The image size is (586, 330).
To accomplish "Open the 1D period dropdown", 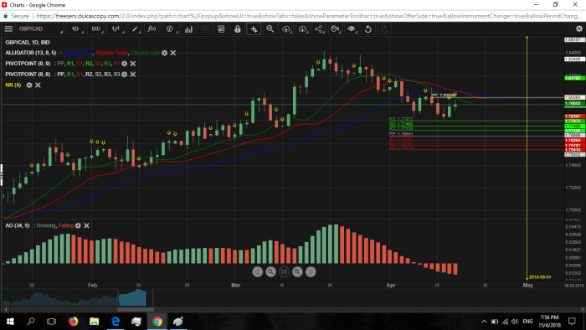I will click(x=75, y=28).
